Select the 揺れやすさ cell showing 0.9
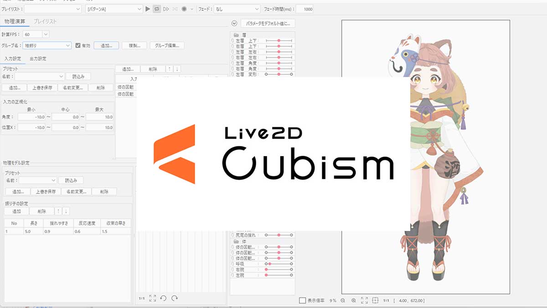547x308 pixels. 59,232
